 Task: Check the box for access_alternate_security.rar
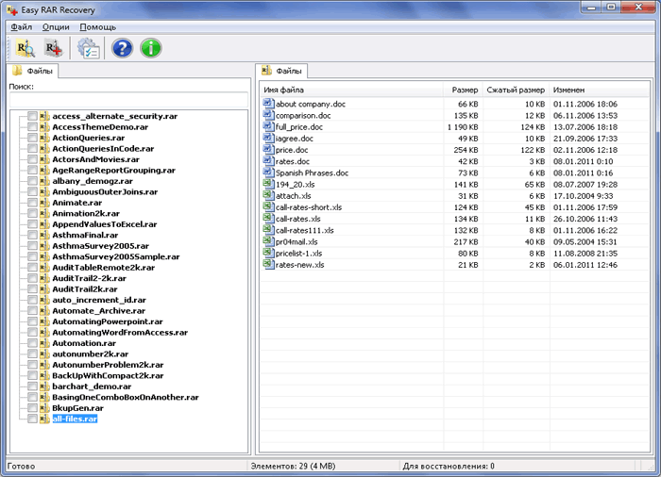pos(33,116)
